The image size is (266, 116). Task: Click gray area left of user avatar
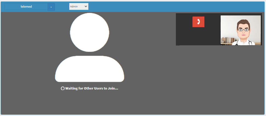[x=27, y=55]
